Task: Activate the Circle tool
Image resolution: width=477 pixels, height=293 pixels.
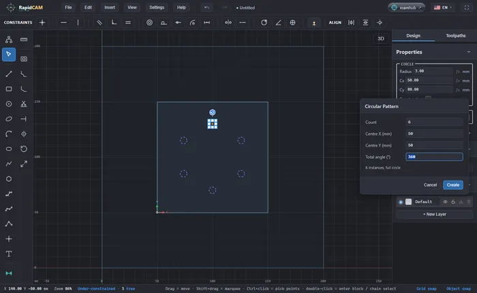Action: tap(9, 104)
